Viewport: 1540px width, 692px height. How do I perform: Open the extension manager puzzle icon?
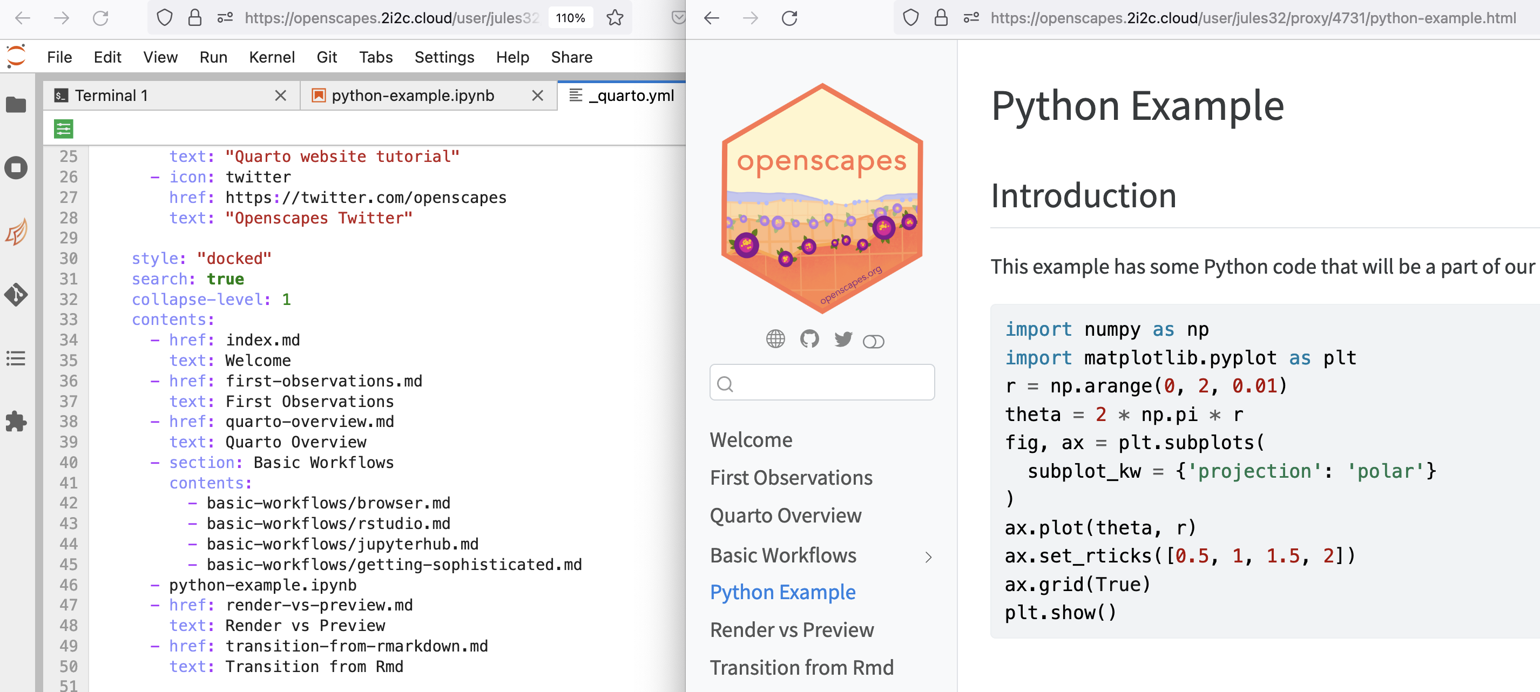pyautogui.click(x=15, y=422)
